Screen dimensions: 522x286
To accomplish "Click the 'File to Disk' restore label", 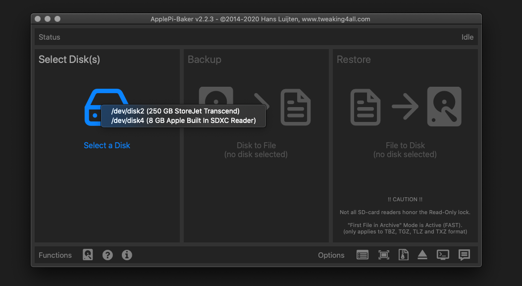I will coord(405,145).
